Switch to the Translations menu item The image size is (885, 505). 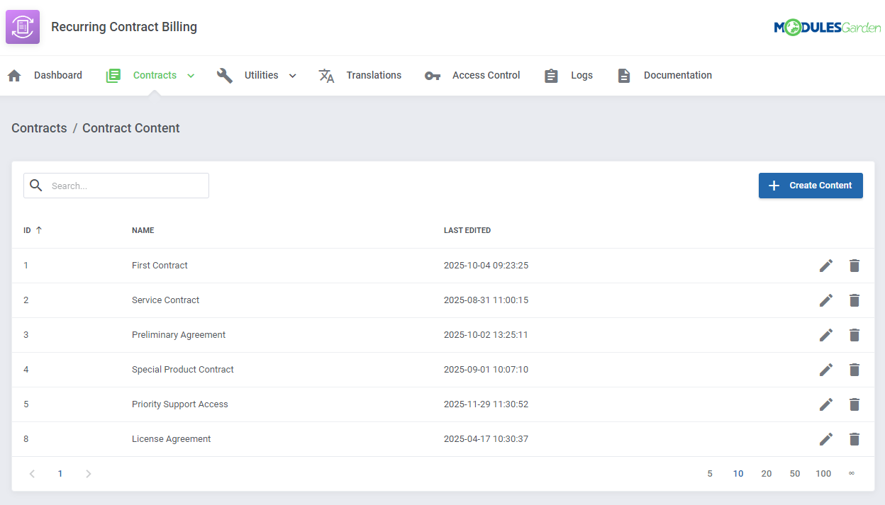pyautogui.click(x=374, y=75)
